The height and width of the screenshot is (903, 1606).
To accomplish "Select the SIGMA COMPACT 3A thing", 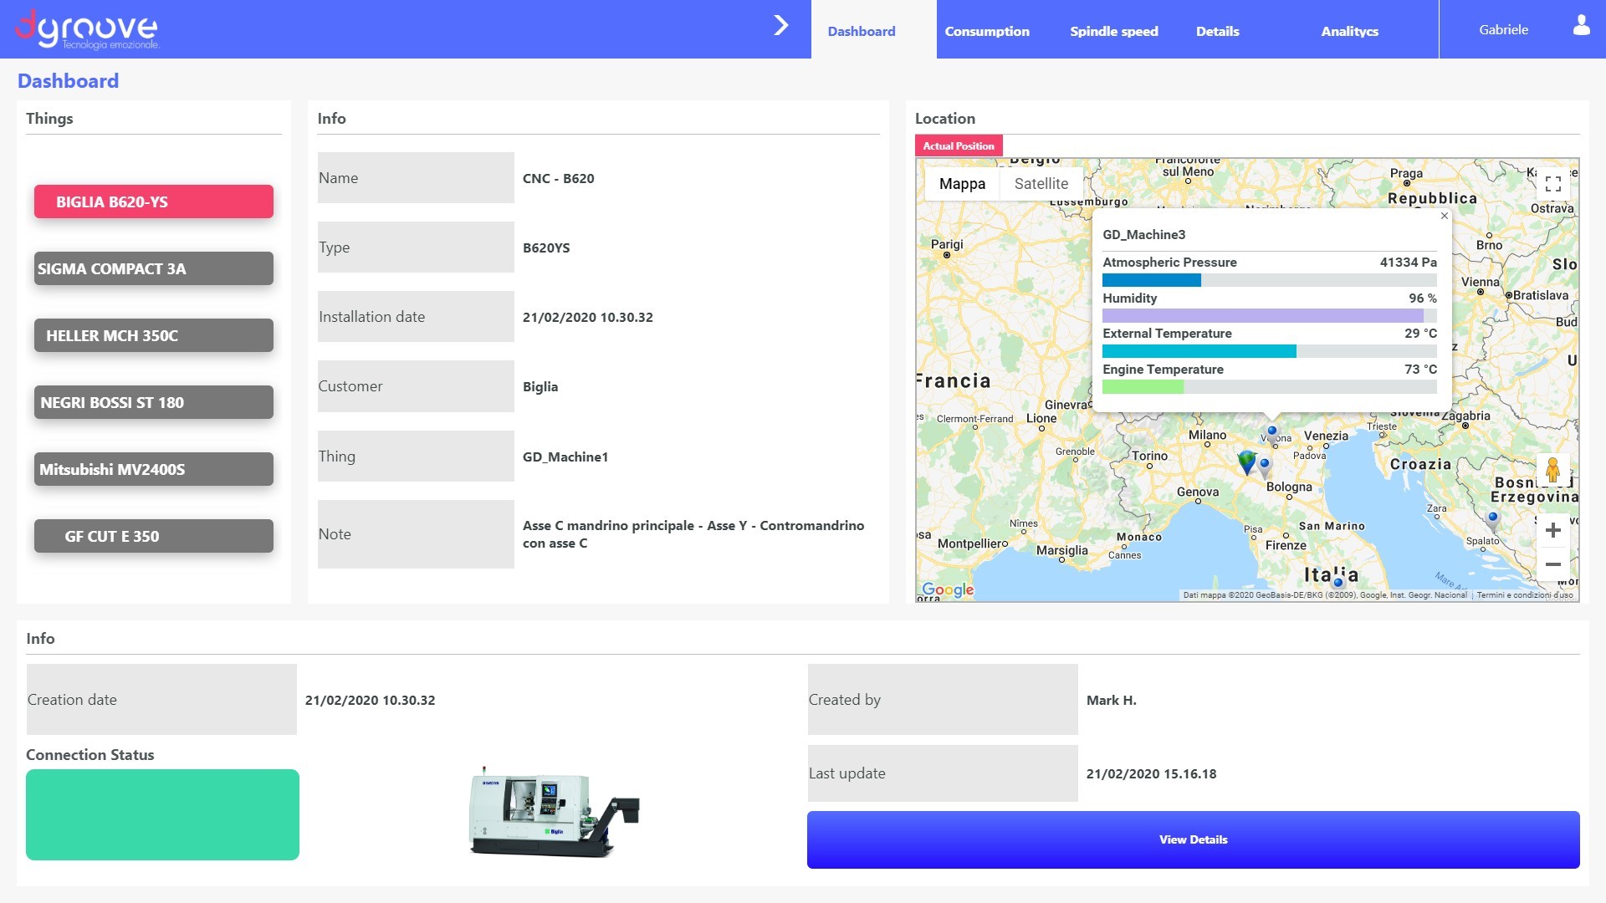I will (x=154, y=268).
